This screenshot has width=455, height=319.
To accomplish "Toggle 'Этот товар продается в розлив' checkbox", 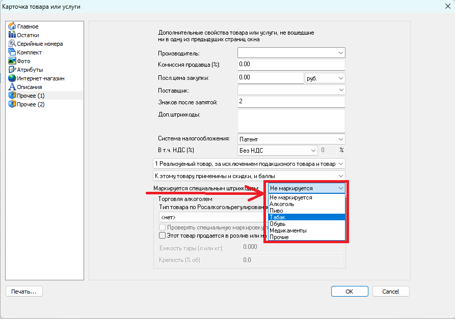I will (162, 235).
